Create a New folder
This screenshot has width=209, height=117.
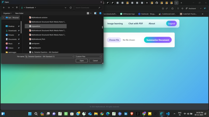point(19,13)
